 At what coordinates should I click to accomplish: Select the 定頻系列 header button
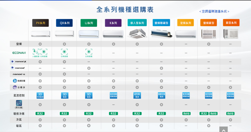tap(186, 23)
